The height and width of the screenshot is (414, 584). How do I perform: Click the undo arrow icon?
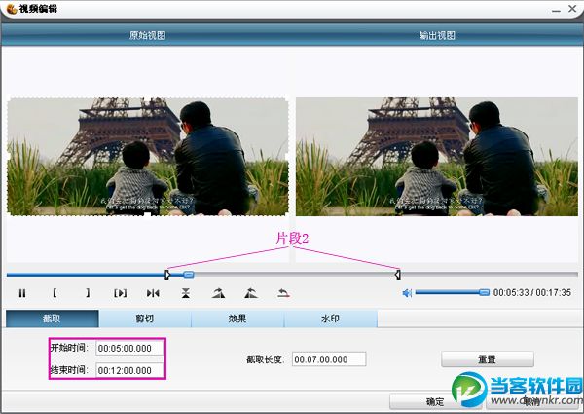[284, 293]
